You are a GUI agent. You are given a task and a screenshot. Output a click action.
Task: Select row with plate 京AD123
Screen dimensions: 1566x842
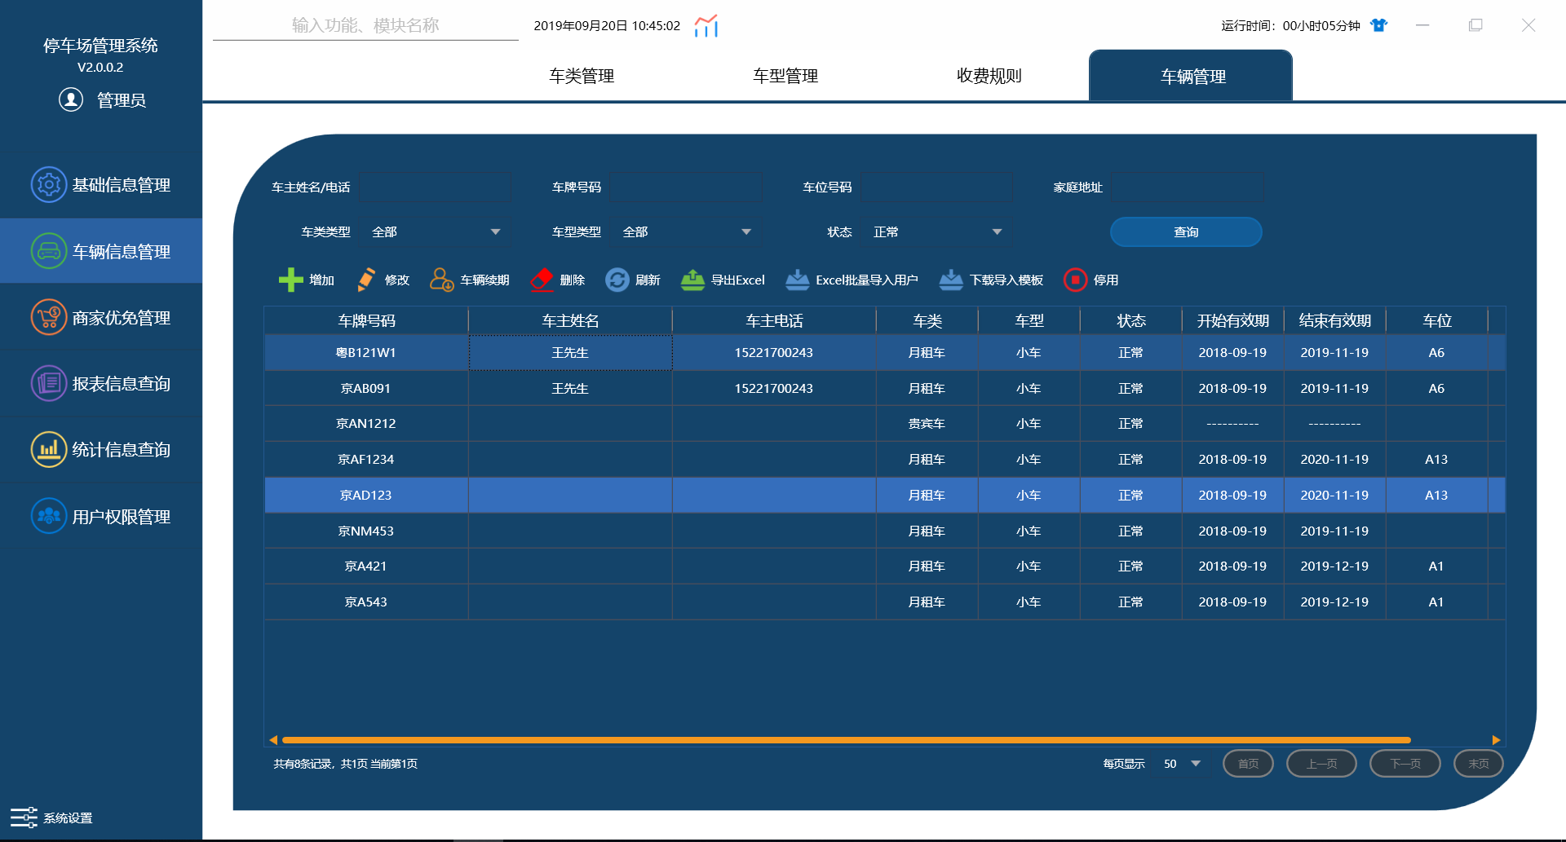pyautogui.click(x=884, y=496)
